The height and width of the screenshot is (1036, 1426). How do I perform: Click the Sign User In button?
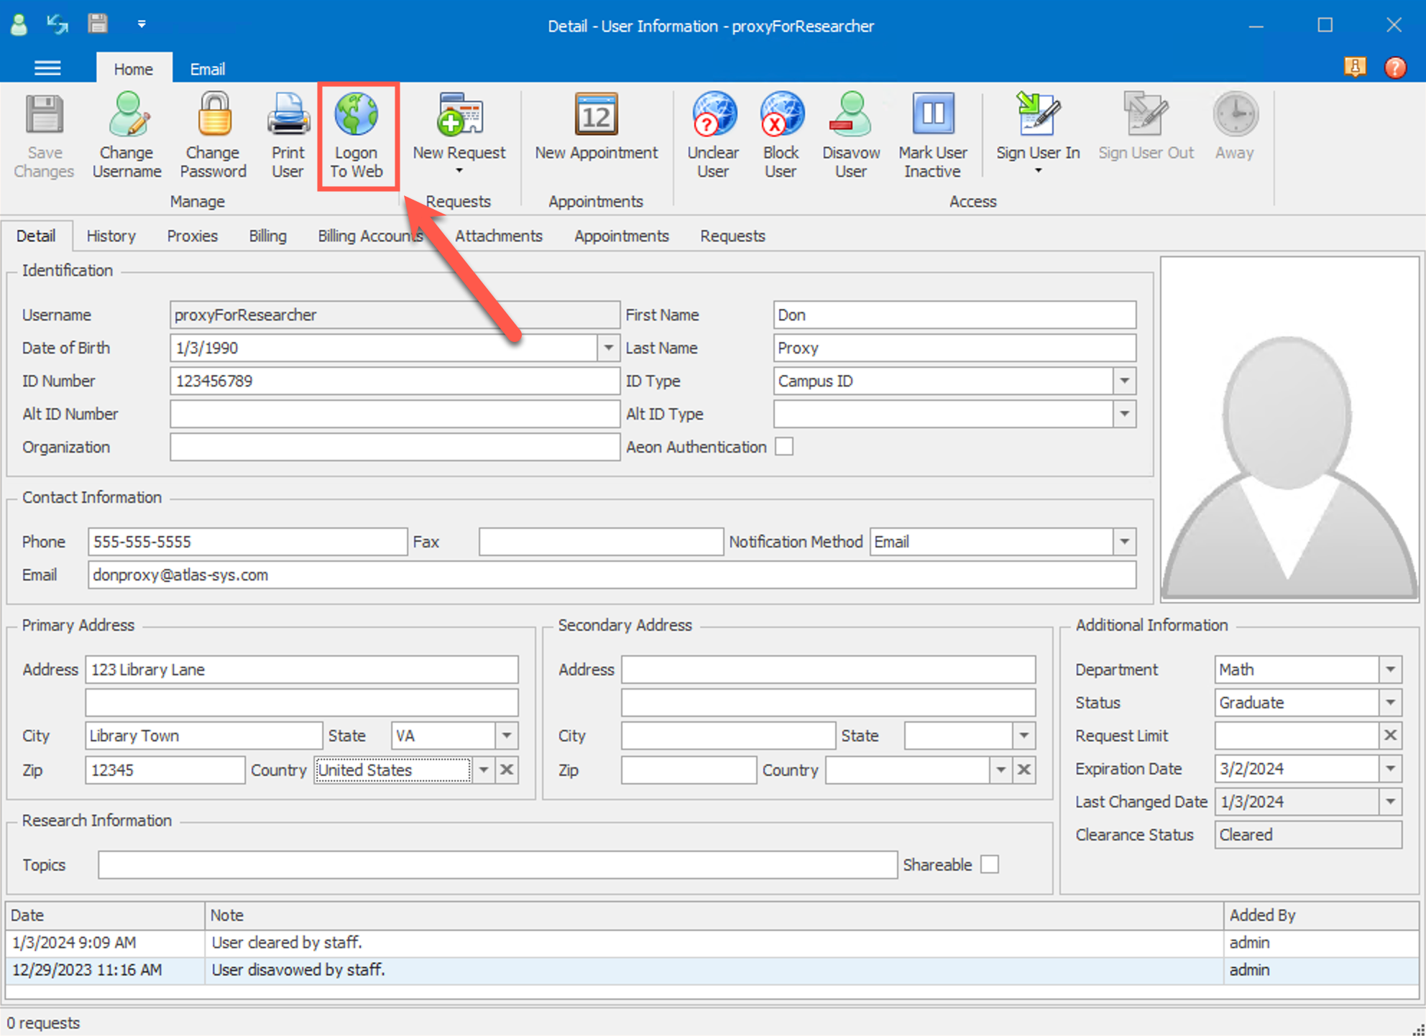coord(1038,133)
